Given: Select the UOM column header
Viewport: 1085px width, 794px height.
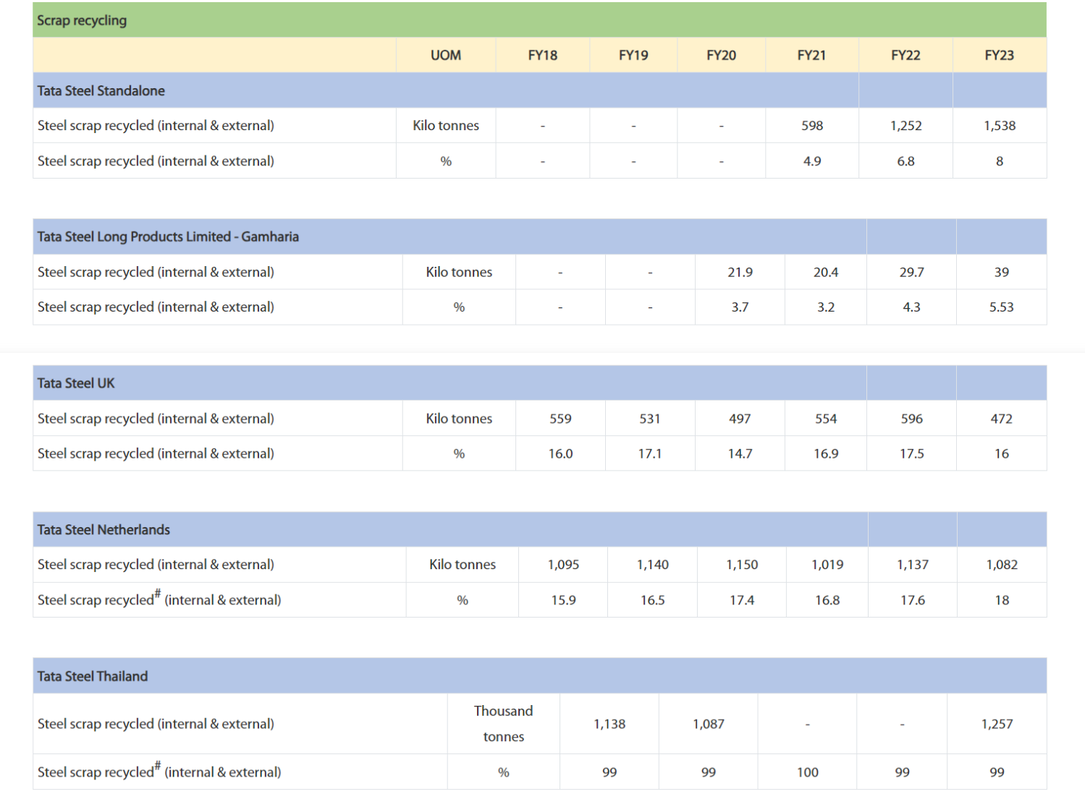Looking at the screenshot, I should pyautogui.click(x=445, y=55).
